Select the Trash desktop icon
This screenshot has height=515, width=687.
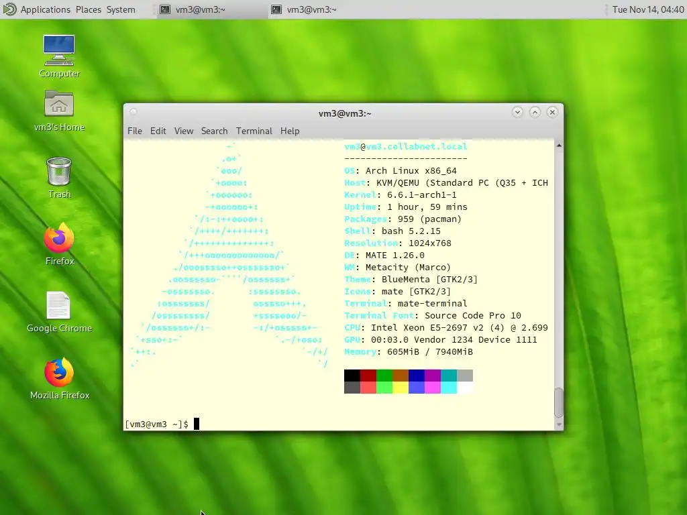point(59,178)
